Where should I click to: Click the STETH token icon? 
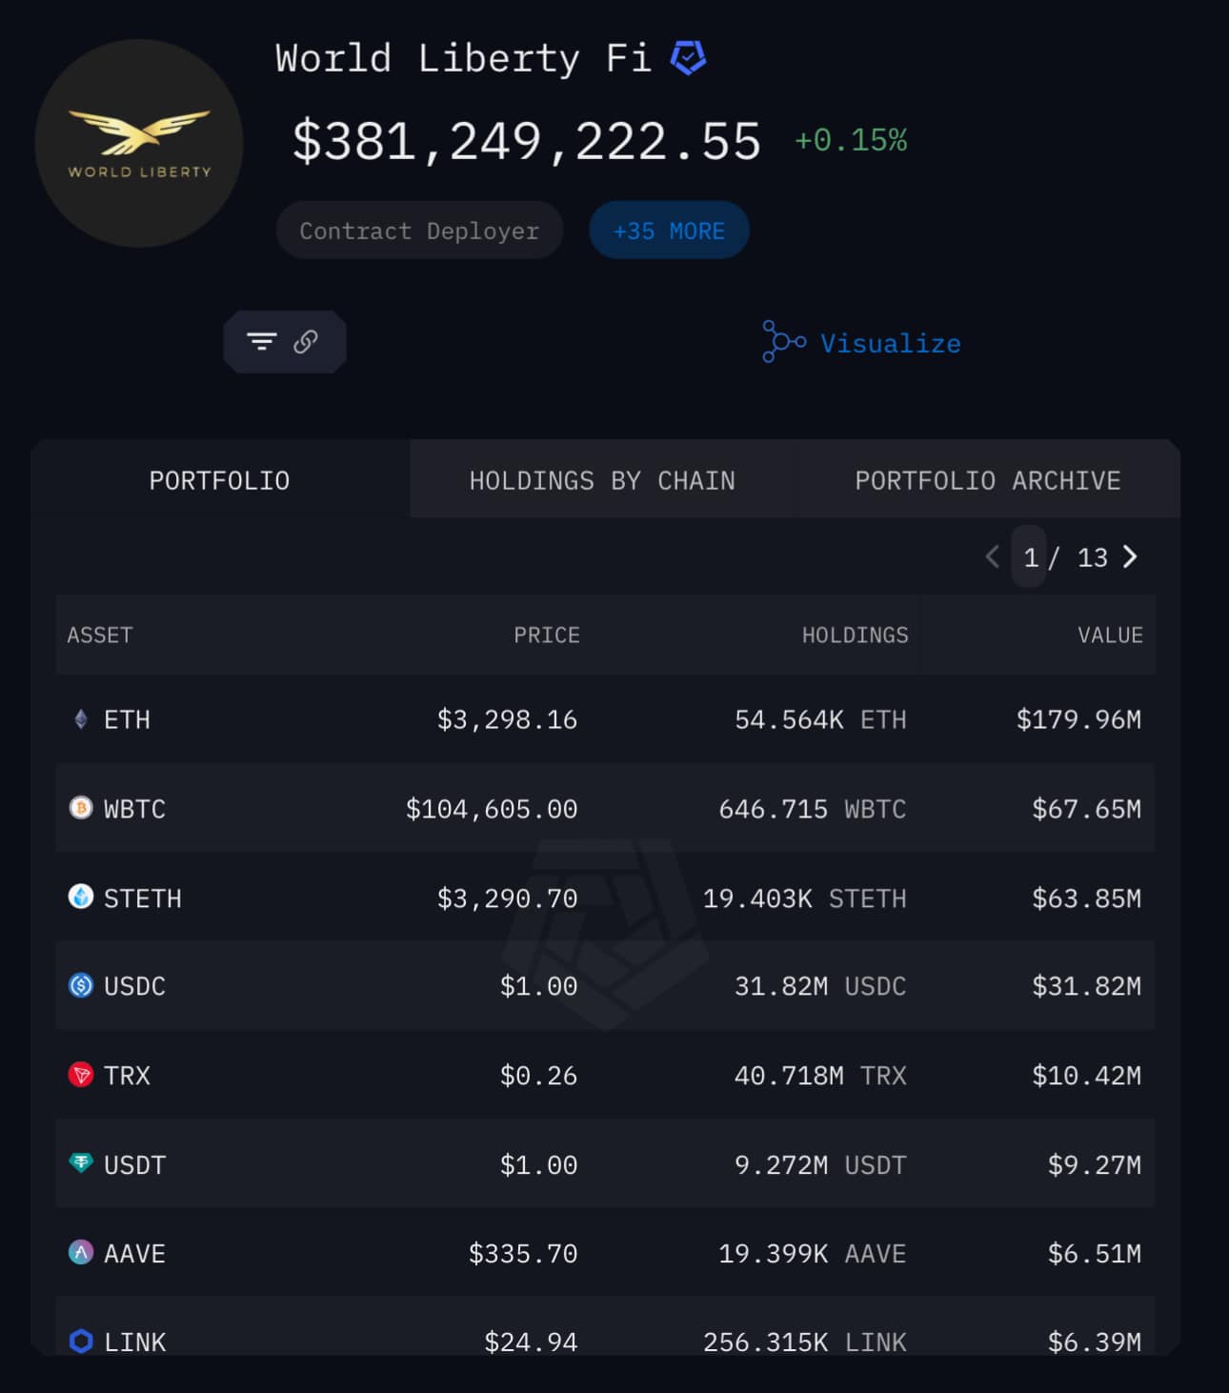click(x=81, y=897)
